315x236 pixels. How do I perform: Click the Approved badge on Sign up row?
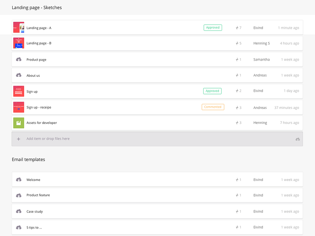tap(212, 91)
